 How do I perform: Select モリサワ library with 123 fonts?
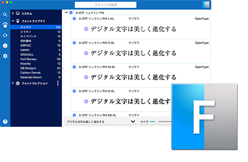click(36, 27)
